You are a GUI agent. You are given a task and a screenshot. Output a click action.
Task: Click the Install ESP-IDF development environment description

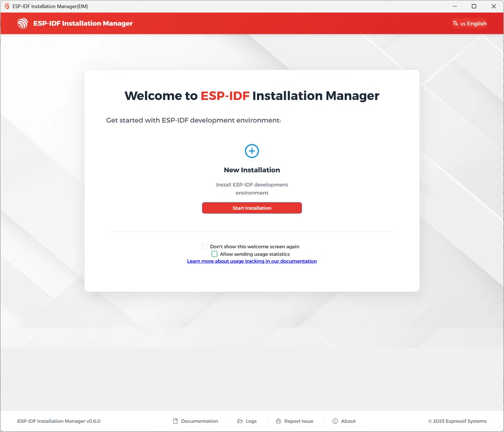[252, 189]
